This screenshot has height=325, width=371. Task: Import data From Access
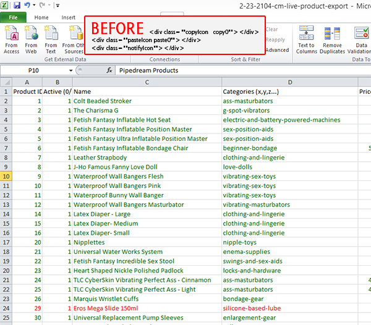tap(11, 40)
